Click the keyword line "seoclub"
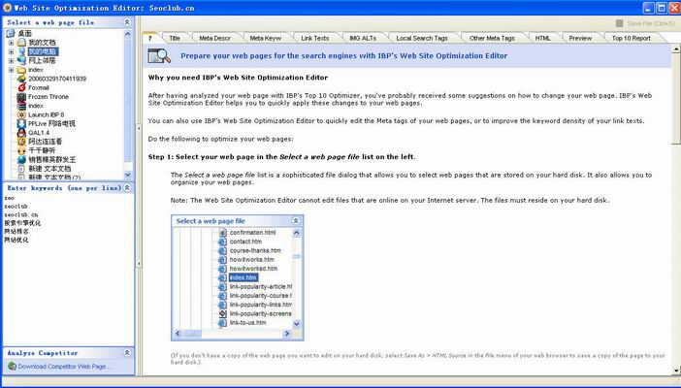 16,207
